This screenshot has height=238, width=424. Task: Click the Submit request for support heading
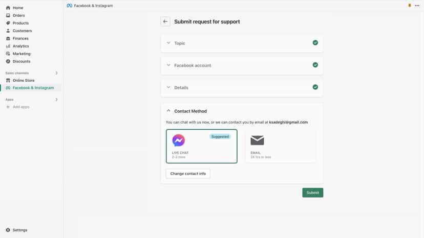click(x=207, y=21)
